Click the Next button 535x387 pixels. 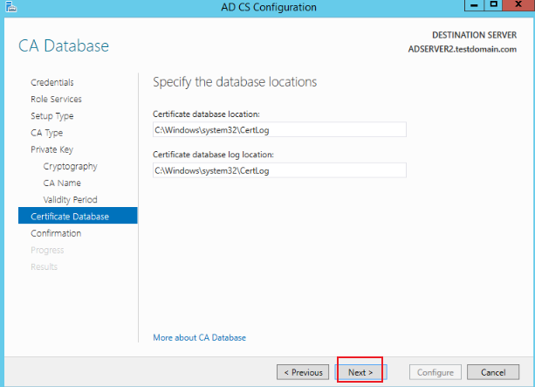click(360, 372)
